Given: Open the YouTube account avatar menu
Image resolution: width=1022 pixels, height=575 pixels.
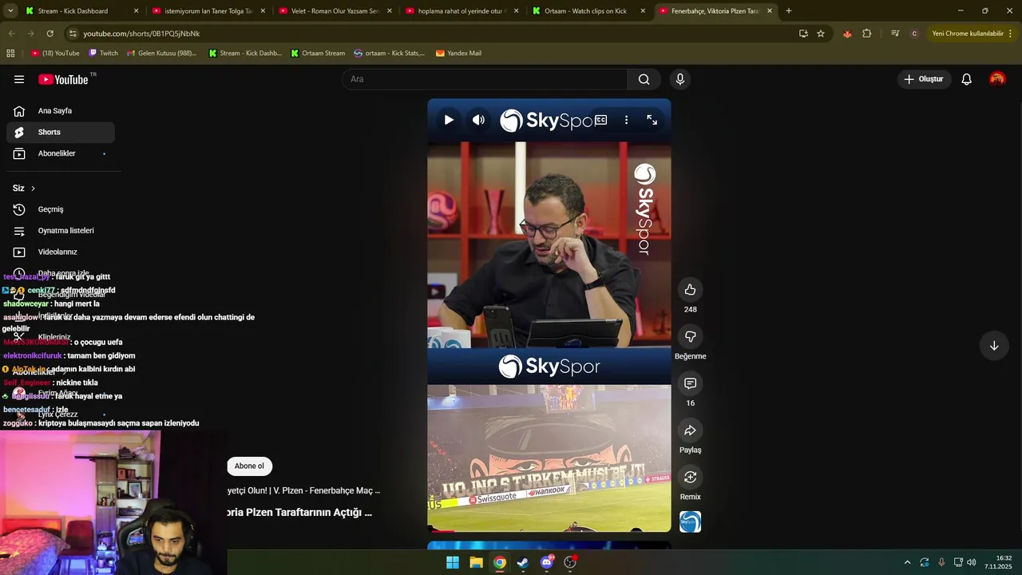Looking at the screenshot, I should click(997, 79).
